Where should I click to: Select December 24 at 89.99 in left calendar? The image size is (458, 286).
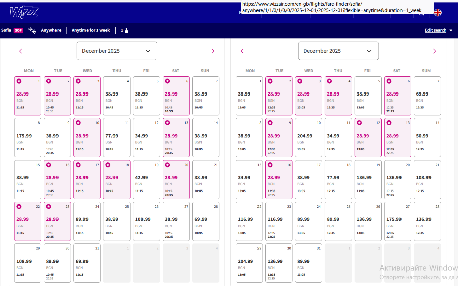87,221
